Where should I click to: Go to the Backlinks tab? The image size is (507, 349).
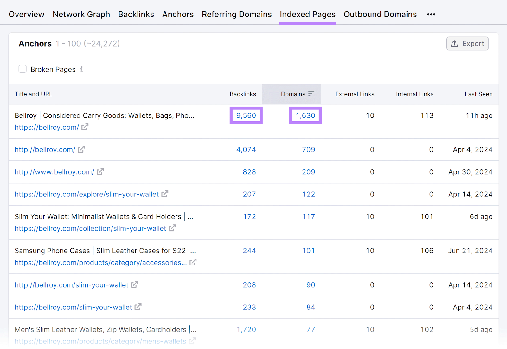[136, 14]
